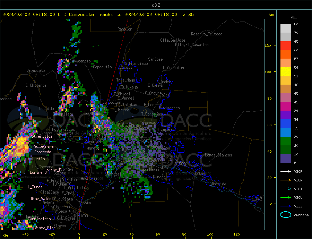Image resolution: width=312 pixels, height=239 pixels.
Task: Click the intense yellow-red storm cell west of Pellegrina
Action: click(20, 146)
